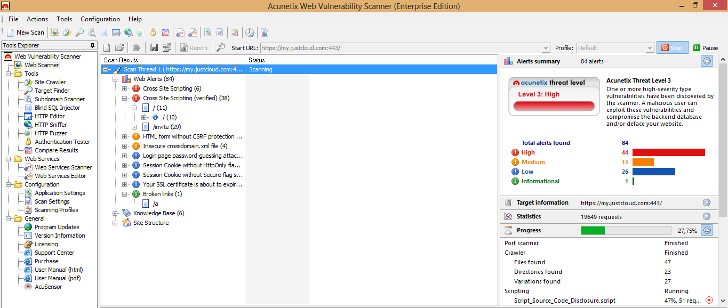Viewport: 728px width, 308px height.
Task: Open the Tools menu
Action: click(64, 19)
